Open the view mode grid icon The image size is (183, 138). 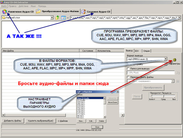click(63, 18)
